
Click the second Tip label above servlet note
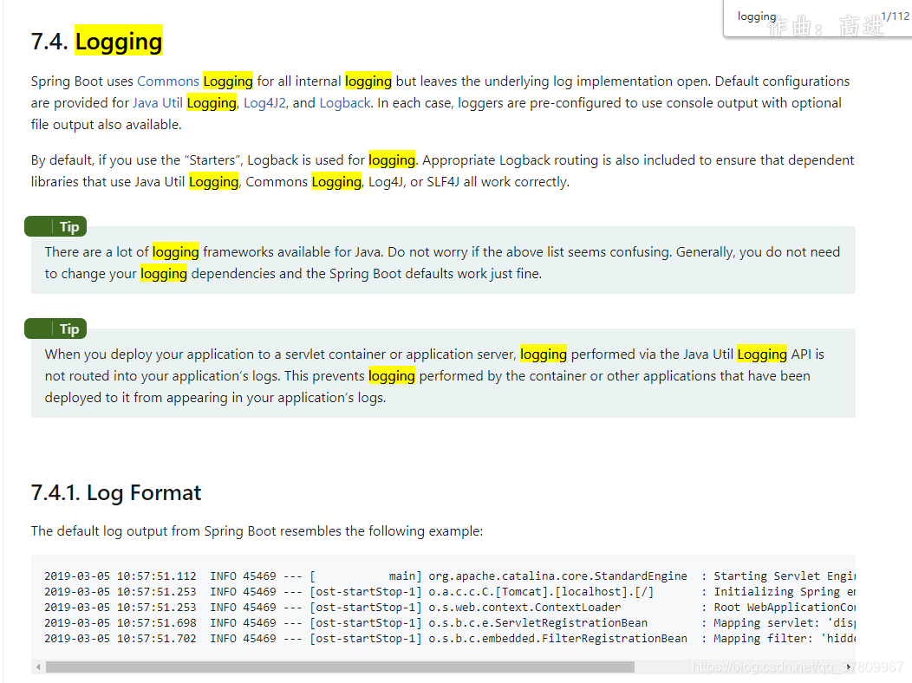(x=55, y=329)
